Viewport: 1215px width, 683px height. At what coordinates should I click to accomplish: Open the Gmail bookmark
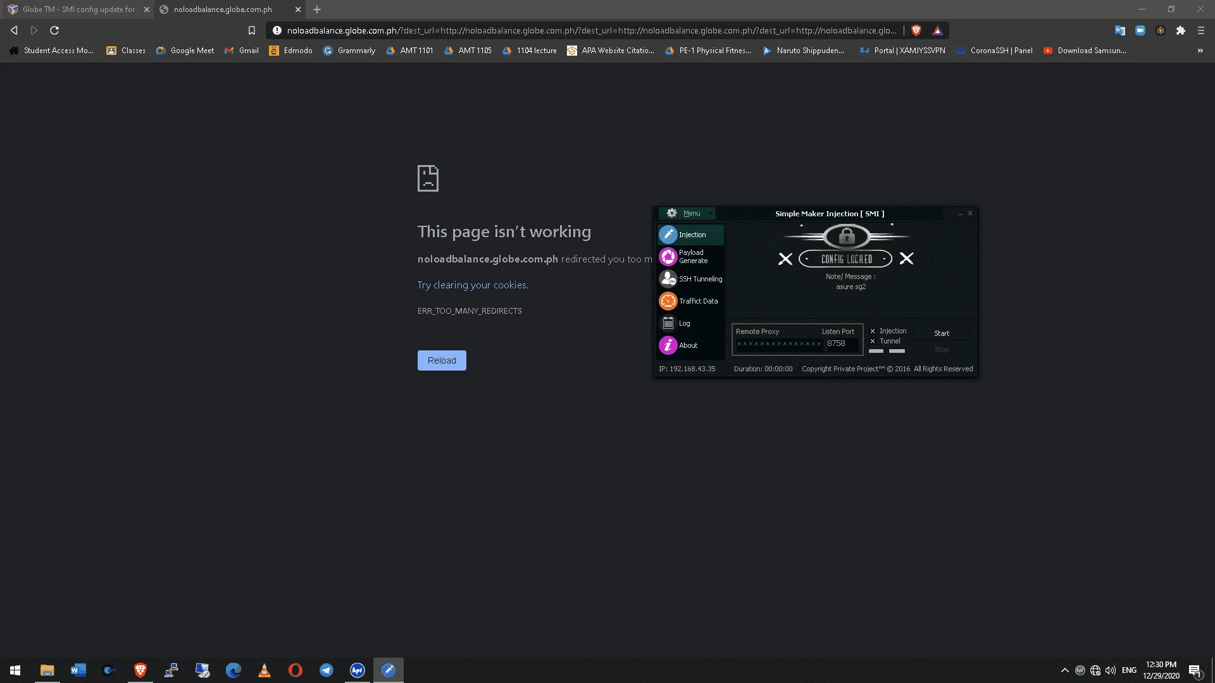242,51
